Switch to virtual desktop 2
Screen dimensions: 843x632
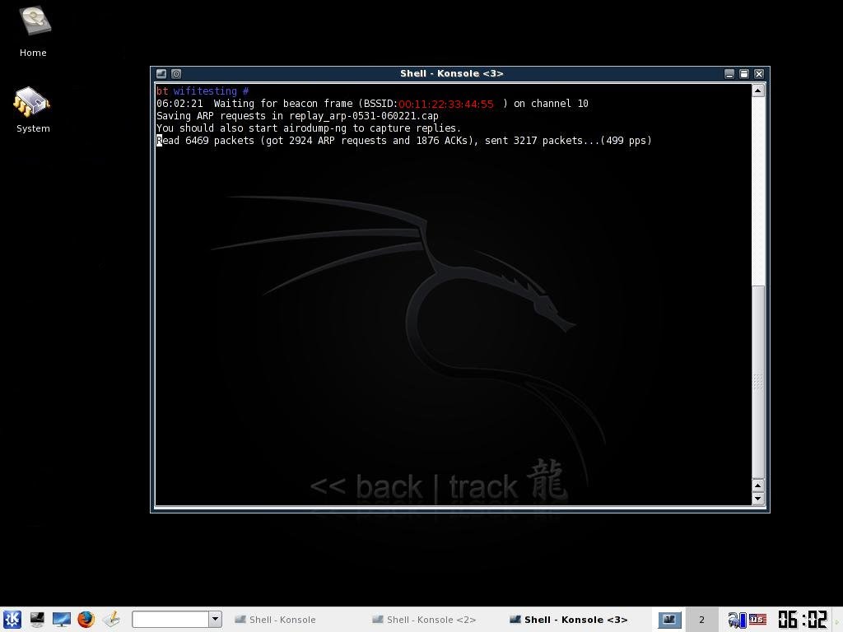tap(701, 619)
